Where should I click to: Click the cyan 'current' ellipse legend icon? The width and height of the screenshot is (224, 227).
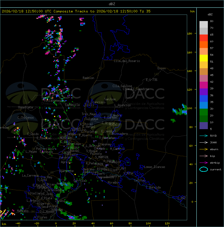[204, 169]
